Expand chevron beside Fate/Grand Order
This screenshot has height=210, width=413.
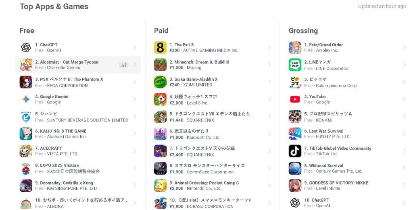[404, 47]
